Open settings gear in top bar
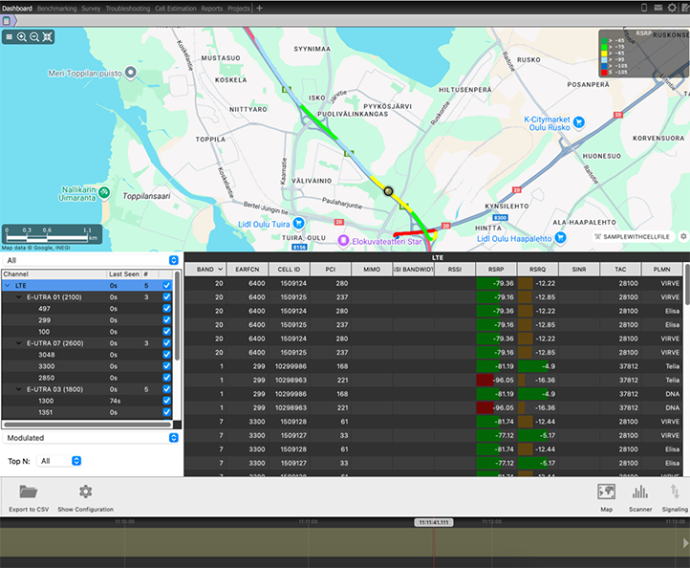690x568 pixels. click(672, 8)
